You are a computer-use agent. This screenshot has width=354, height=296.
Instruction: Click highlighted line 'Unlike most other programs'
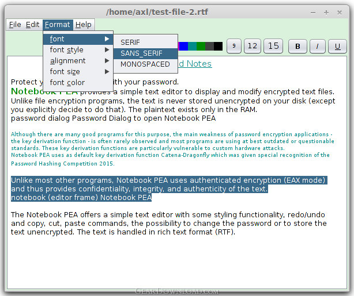169,180
